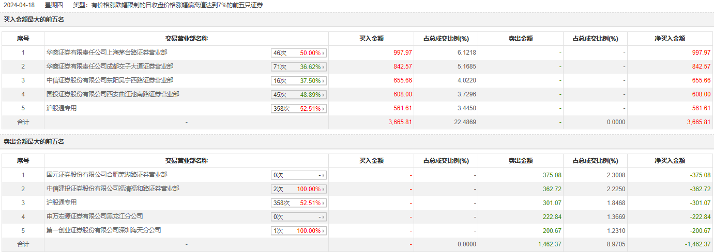
Task: Click the 买入金额最大的前五名 section title
Action: (34, 20)
